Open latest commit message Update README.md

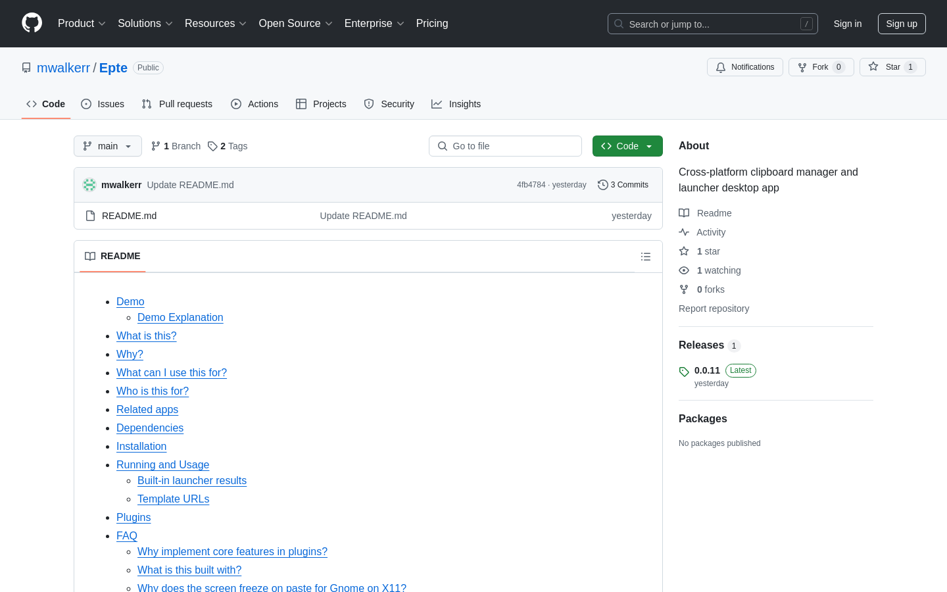pyautogui.click(x=190, y=185)
